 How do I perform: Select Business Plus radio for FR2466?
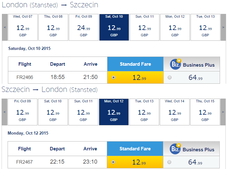point(170,77)
